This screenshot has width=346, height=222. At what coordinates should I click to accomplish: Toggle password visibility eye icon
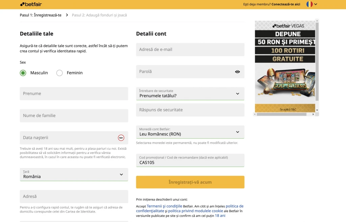237,72
